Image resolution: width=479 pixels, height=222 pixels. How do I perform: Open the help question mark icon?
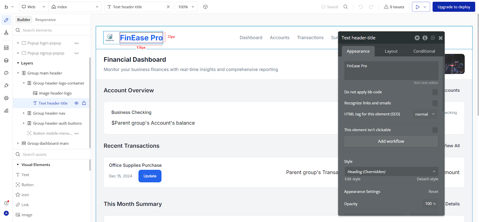click(6, 203)
